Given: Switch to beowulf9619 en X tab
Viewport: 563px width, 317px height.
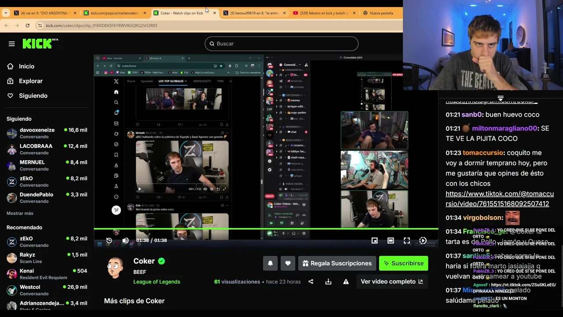Looking at the screenshot, I should [x=255, y=13].
